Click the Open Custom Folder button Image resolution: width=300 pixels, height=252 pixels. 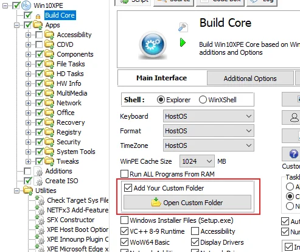pyautogui.click(x=187, y=203)
